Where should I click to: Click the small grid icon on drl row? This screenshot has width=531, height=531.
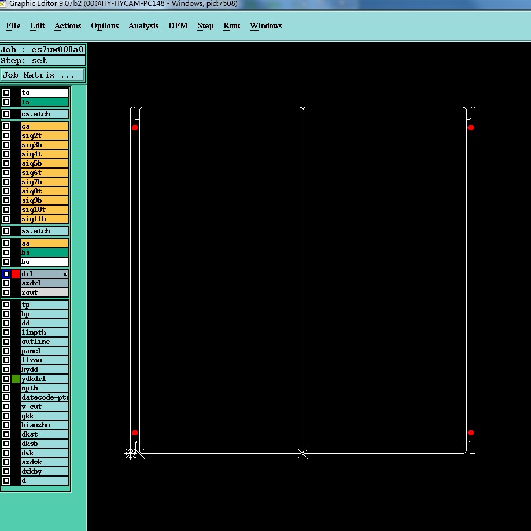pos(66,274)
